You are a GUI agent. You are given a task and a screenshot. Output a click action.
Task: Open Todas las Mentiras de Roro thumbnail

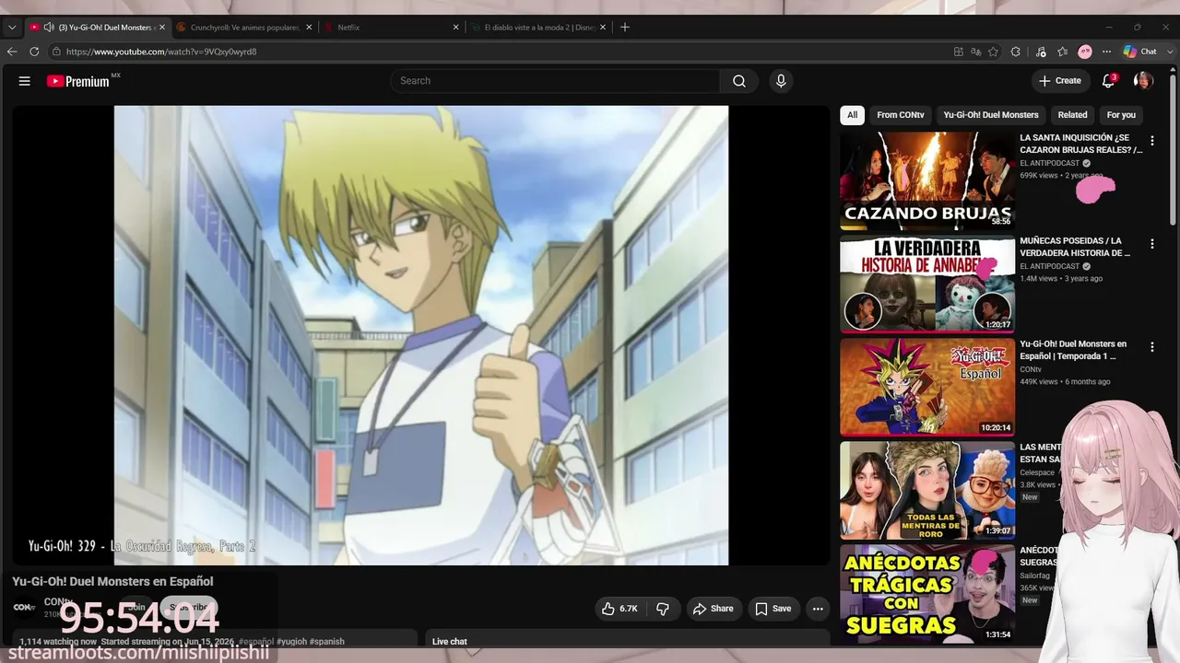pos(927,490)
